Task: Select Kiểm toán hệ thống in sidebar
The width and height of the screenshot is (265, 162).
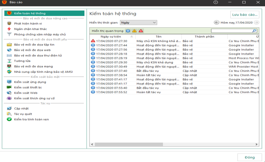Action: pos(44,13)
